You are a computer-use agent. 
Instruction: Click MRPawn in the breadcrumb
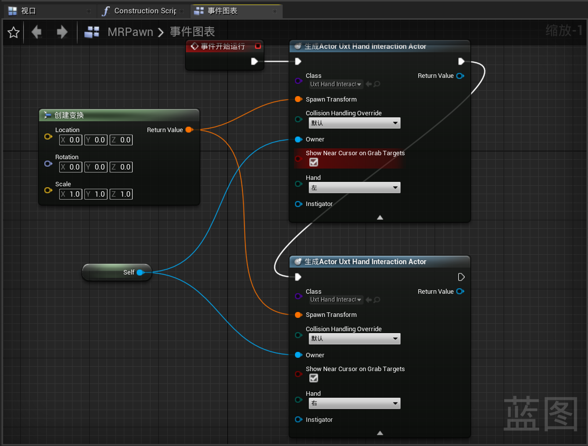pyautogui.click(x=130, y=32)
